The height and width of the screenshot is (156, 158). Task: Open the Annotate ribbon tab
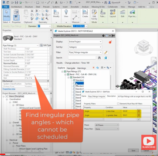(x=74, y=7)
